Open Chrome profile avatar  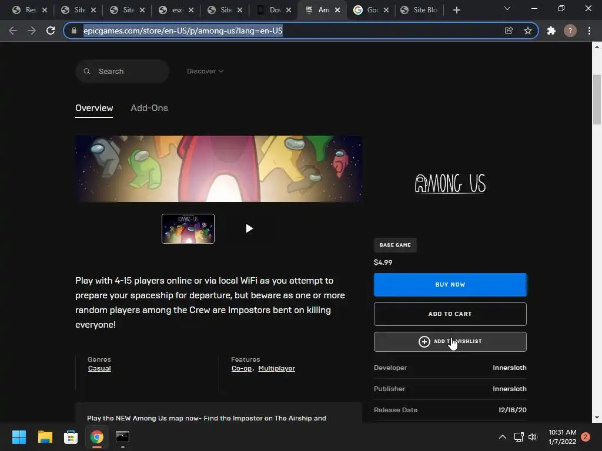coord(570,31)
